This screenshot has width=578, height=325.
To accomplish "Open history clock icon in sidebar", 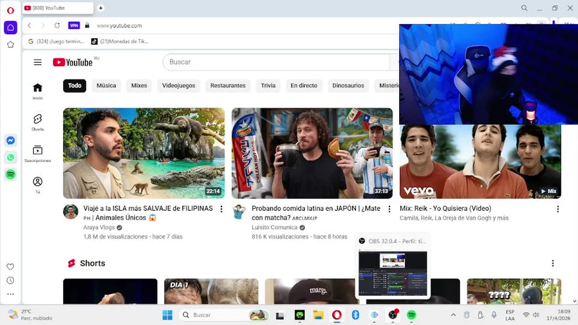I will (10, 280).
